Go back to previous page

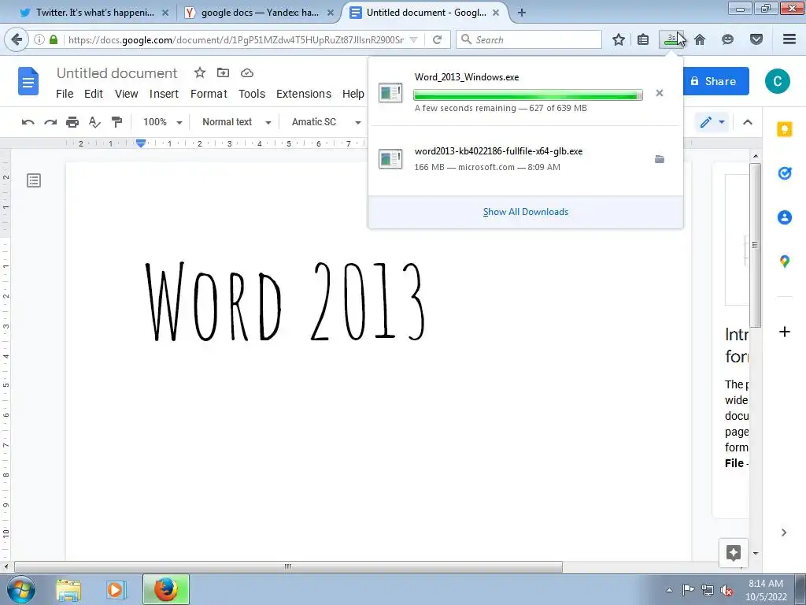pyautogui.click(x=17, y=39)
